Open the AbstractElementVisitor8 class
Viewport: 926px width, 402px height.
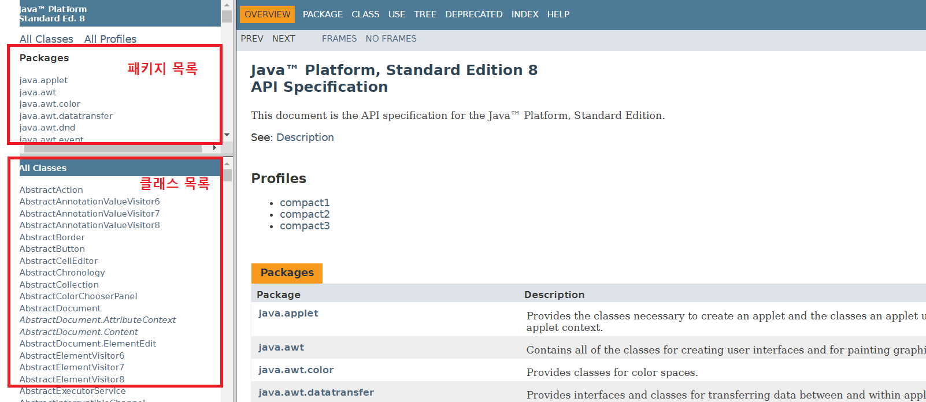[x=72, y=379]
